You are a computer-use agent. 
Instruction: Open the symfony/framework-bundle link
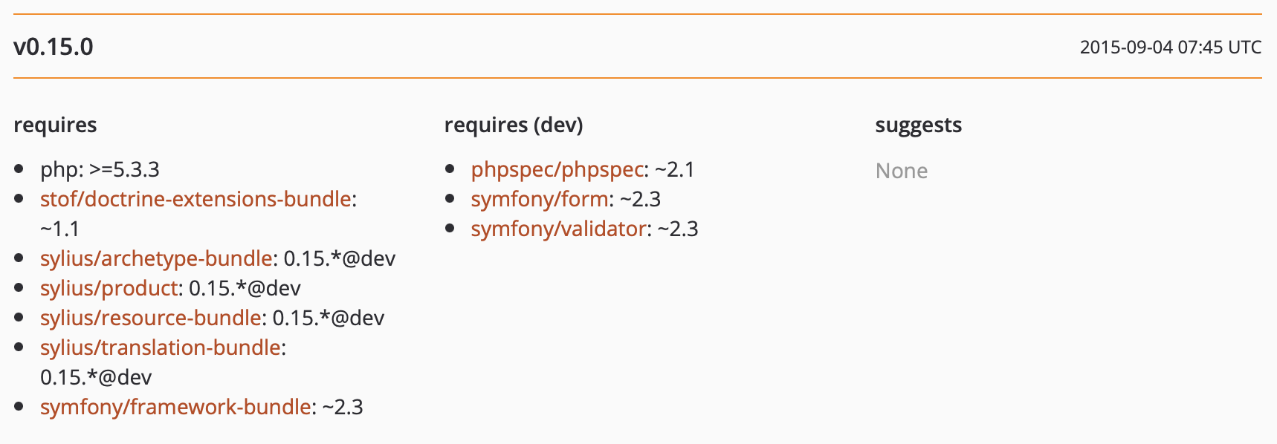[175, 407]
